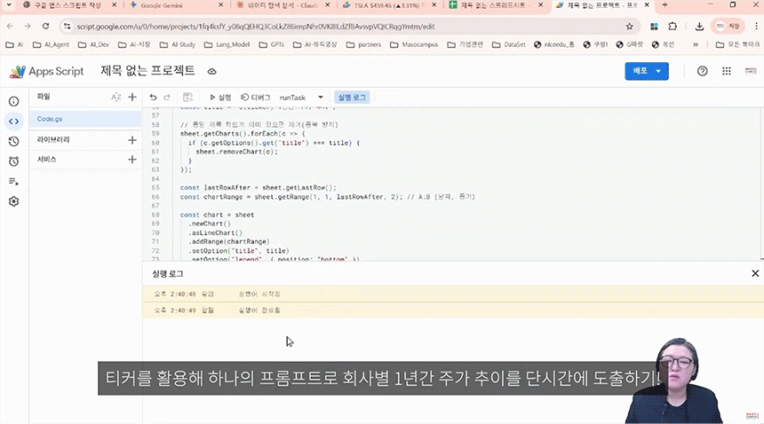Image resolution: width=764 pixels, height=424 pixels.
Task: Open the Google apps grid icon
Action: point(727,71)
